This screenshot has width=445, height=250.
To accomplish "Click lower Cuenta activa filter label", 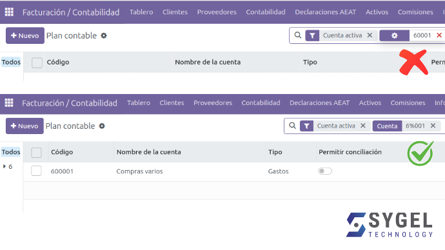I will pos(336,126).
